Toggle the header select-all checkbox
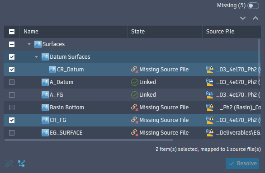This screenshot has width=265, height=173. (12, 32)
